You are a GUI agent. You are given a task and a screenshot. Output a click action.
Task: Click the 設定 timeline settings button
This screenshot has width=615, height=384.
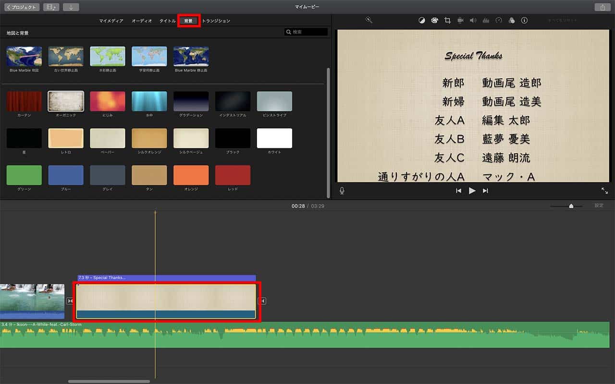point(599,205)
